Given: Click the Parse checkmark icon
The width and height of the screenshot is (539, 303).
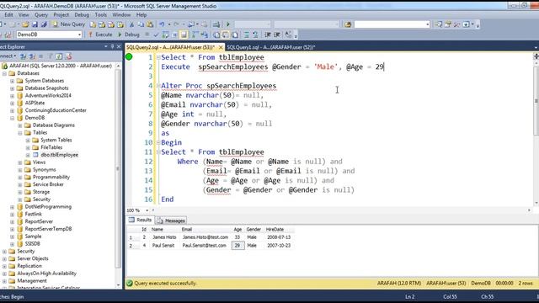Looking at the screenshot, I should (157, 35).
